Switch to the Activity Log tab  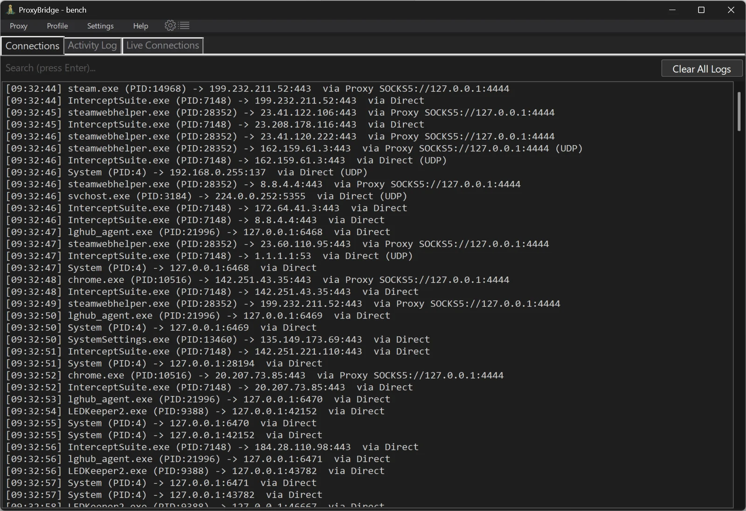click(x=92, y=46)
